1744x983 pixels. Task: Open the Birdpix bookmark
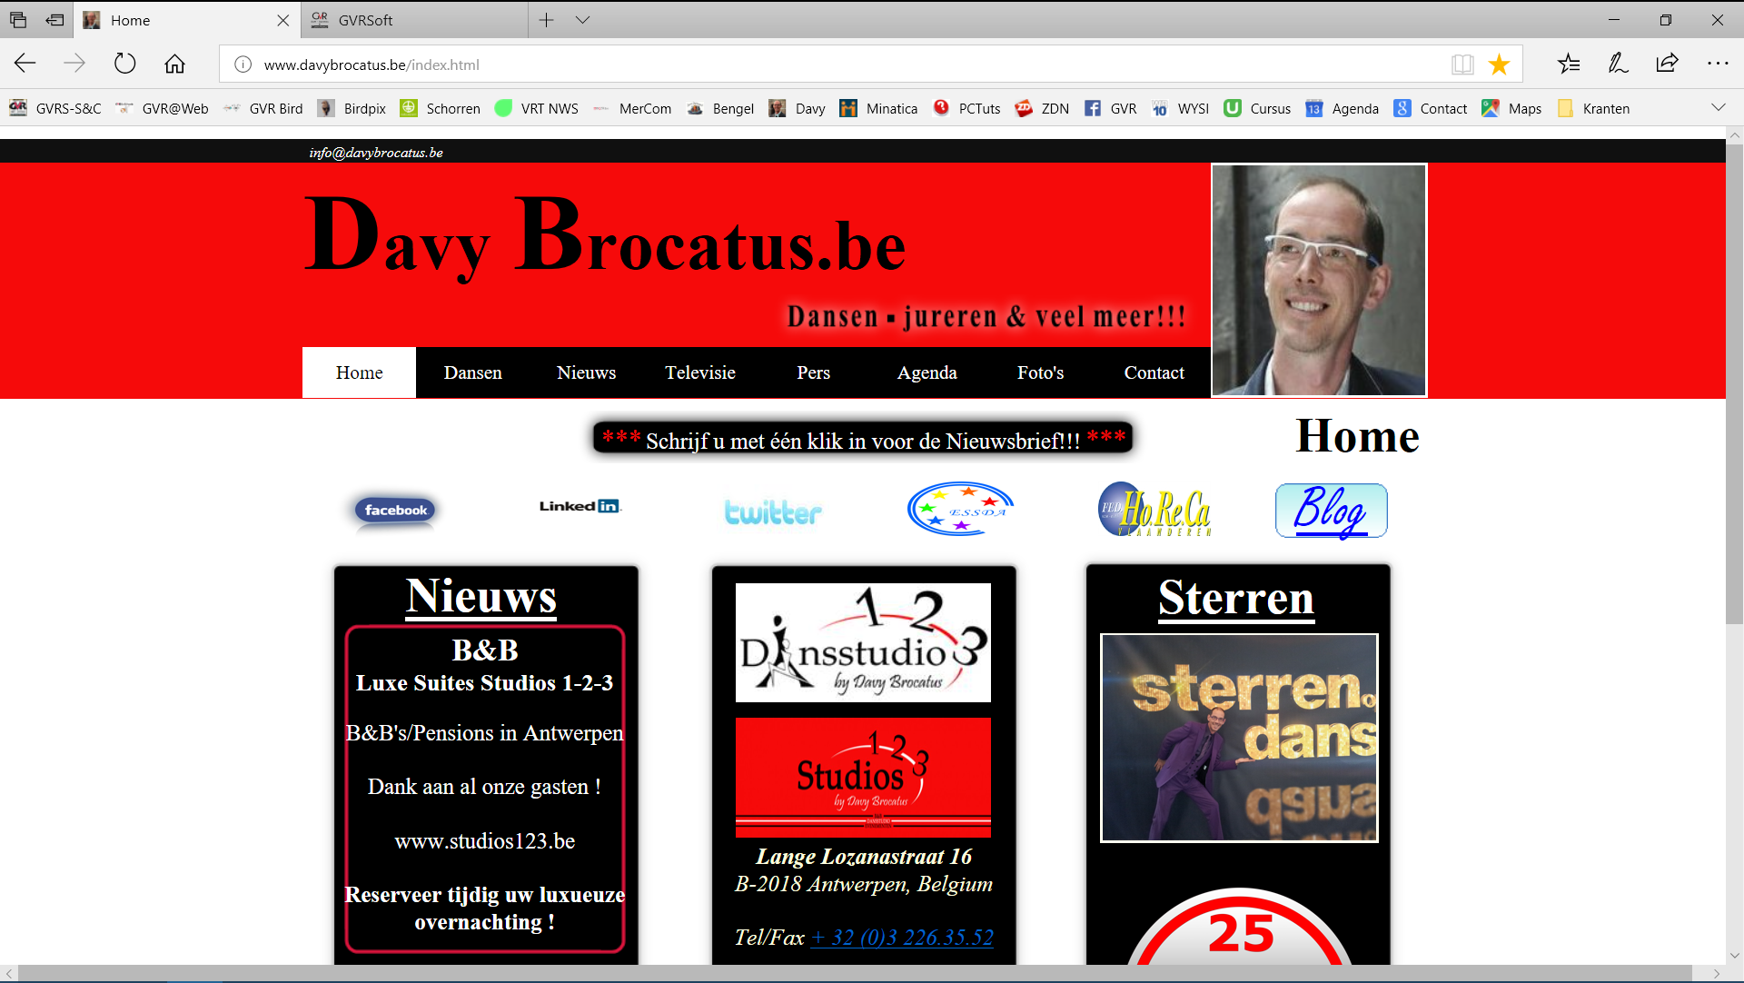[352, 108]
